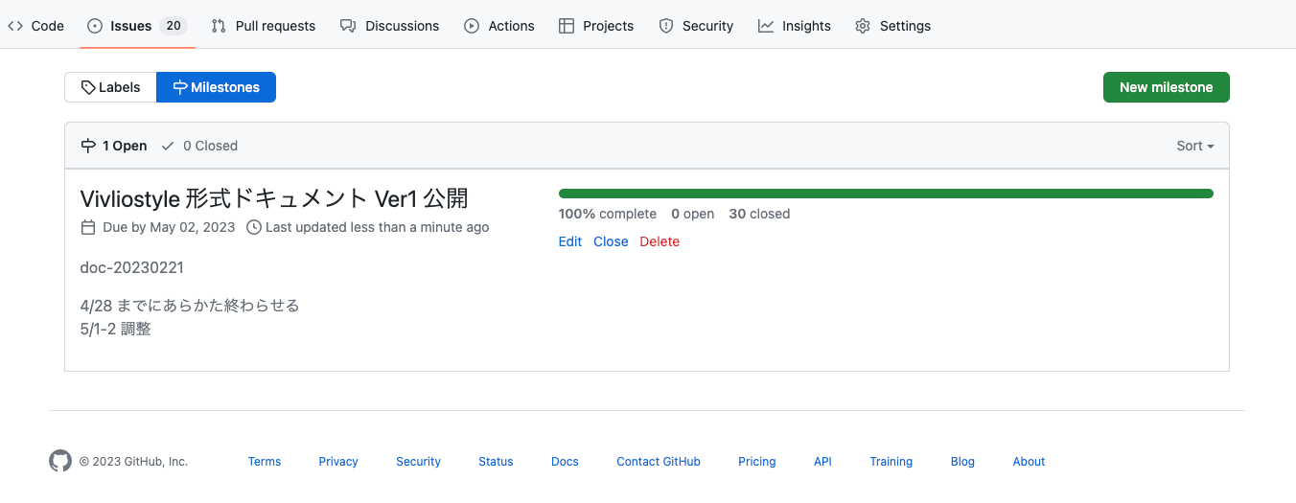Click the issues count badge 20
The width and height of the screenshot is (1296, 503).
coord(174,26)
